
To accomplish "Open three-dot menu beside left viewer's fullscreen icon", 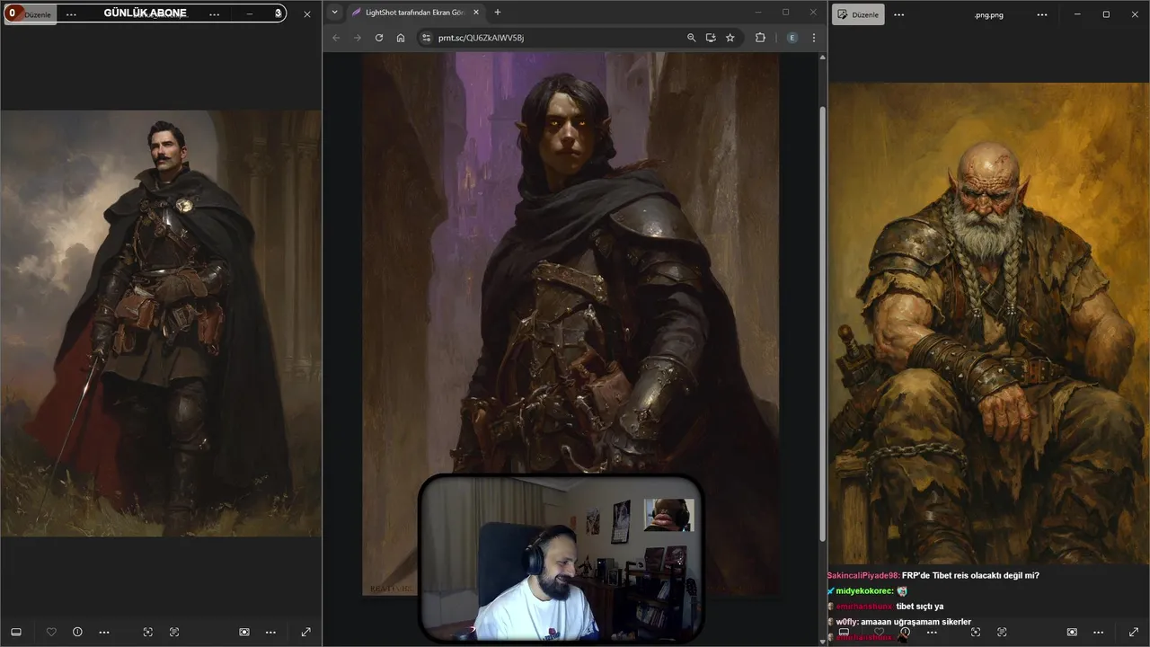I will (x=270, y=633).
